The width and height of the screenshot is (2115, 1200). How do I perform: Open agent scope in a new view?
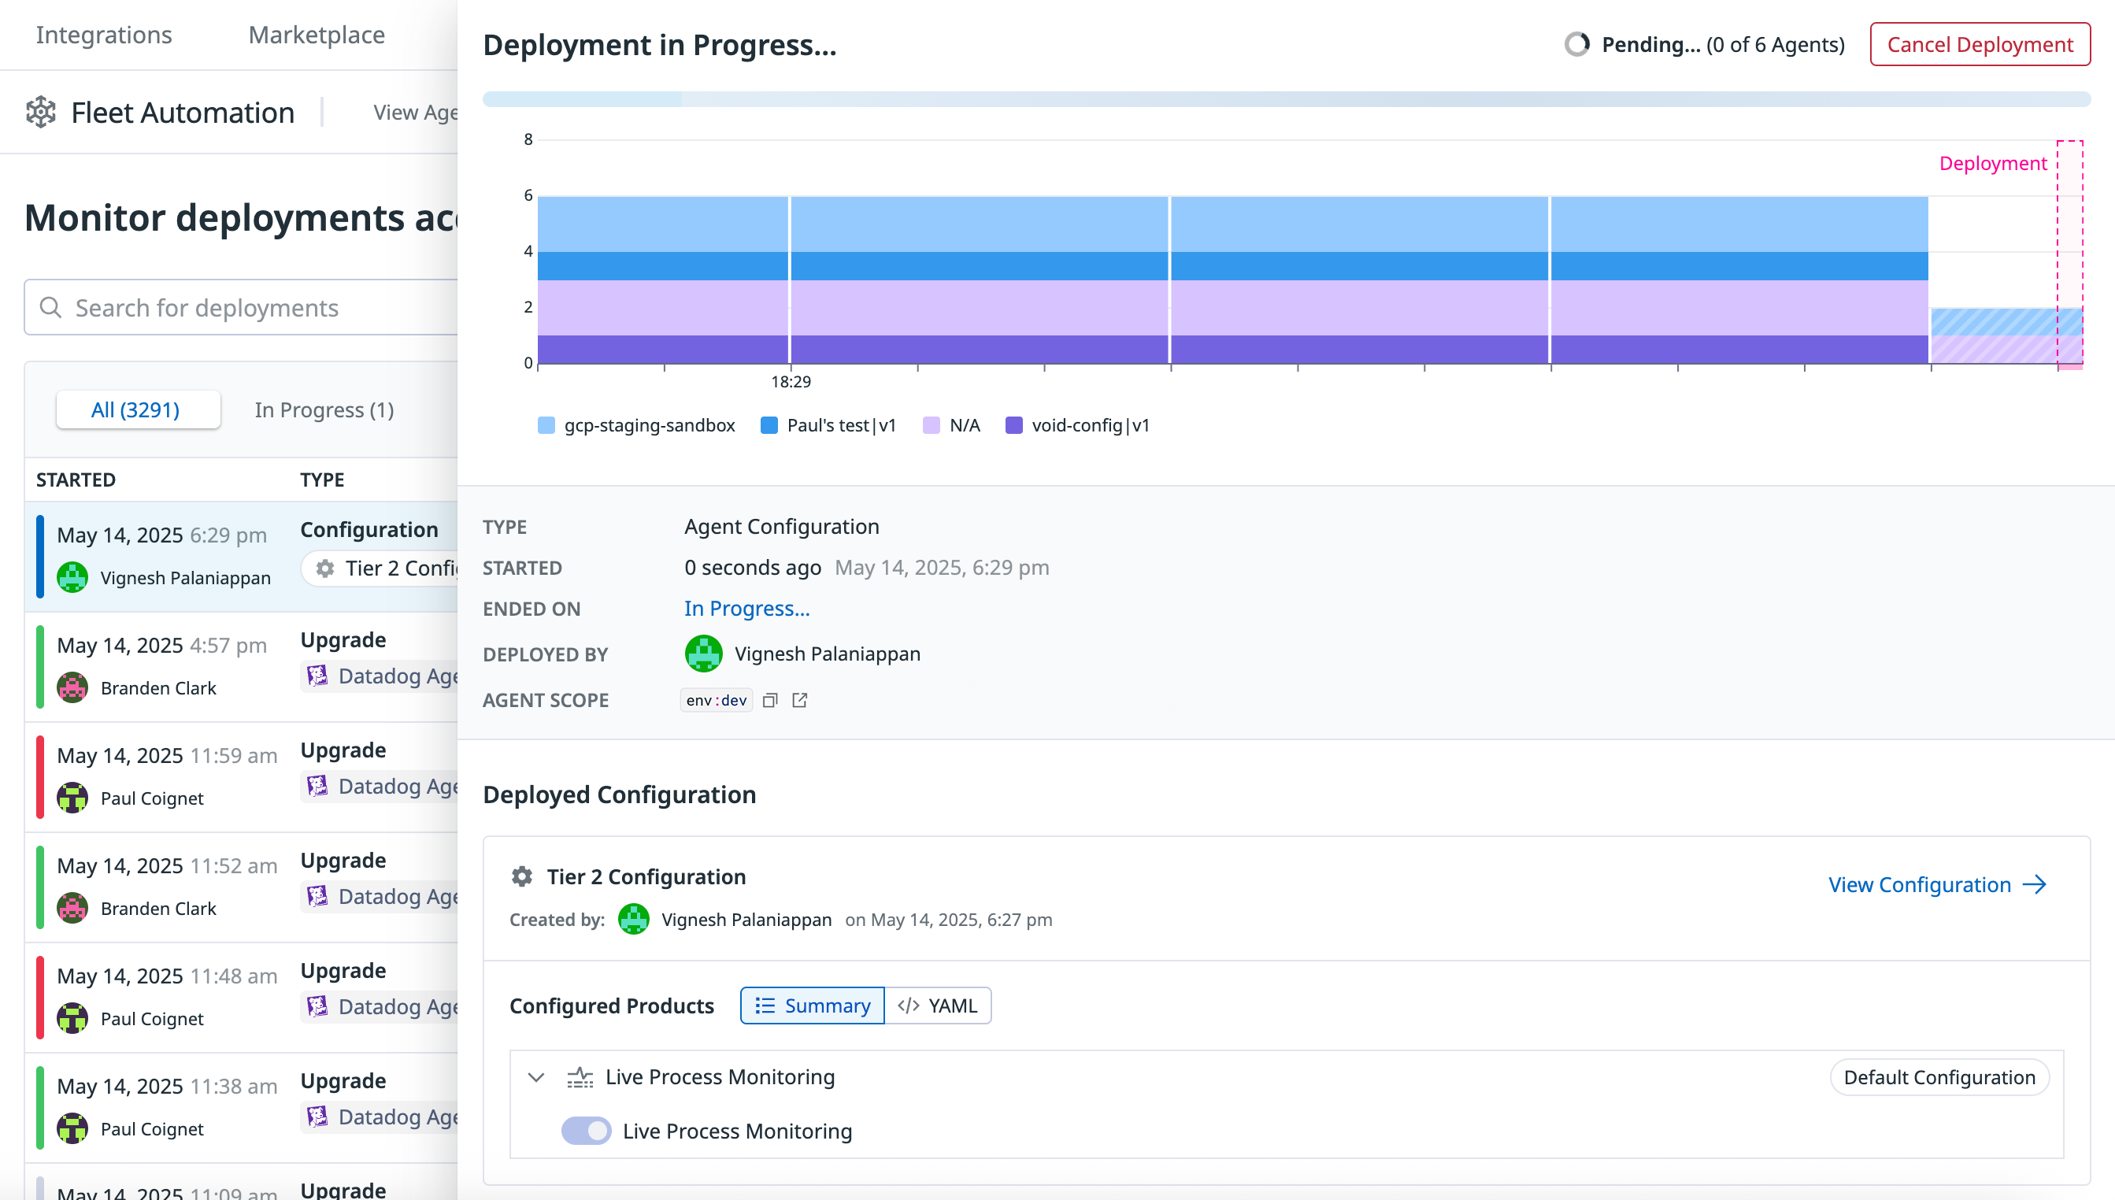(x=798, y=700)
